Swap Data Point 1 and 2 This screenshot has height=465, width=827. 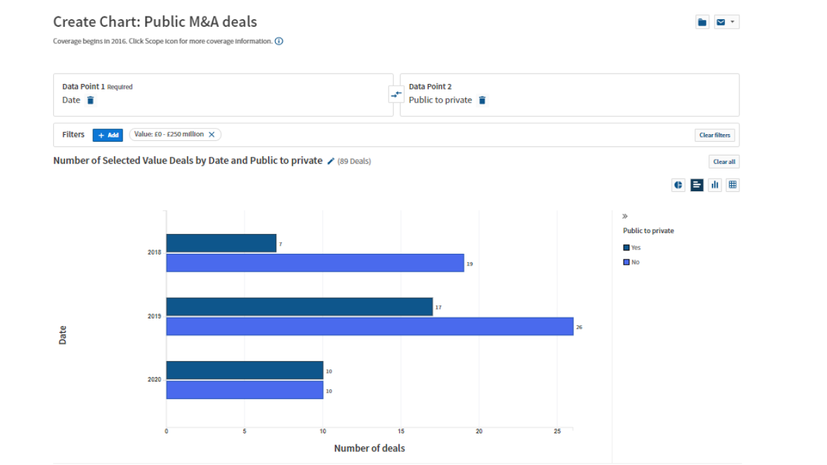pos(396,95)
